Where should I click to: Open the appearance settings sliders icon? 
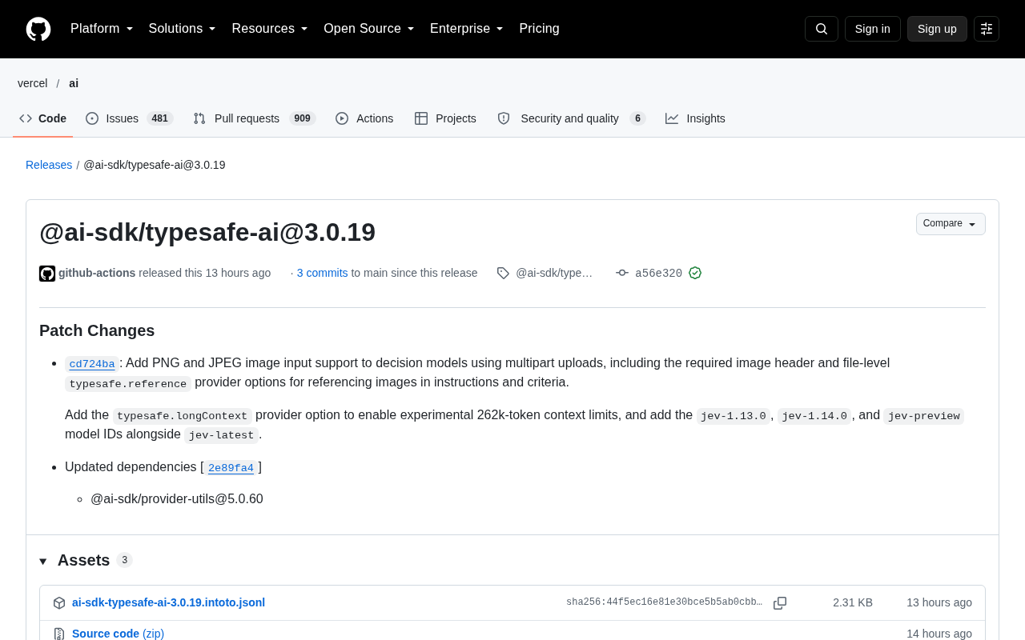(x=987, y=29)
